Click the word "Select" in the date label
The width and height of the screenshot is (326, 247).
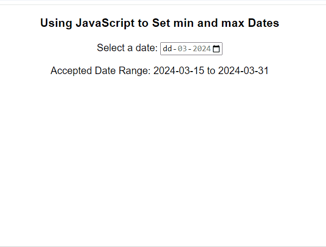110,48
